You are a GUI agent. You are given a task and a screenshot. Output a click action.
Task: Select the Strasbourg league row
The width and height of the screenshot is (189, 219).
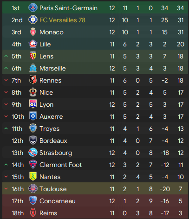coord(95,153)
